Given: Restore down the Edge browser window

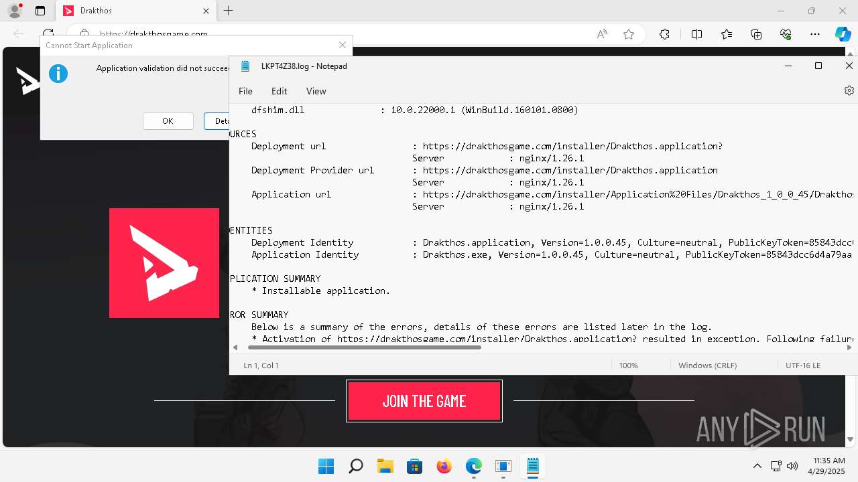Looking at the screenshot, I should point(812,11).
